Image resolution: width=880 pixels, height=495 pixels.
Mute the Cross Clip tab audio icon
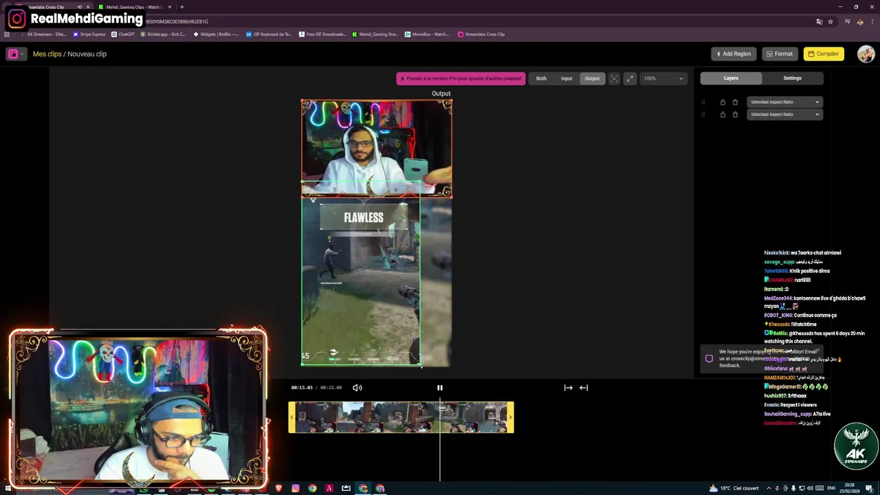[x=79, y=7]
